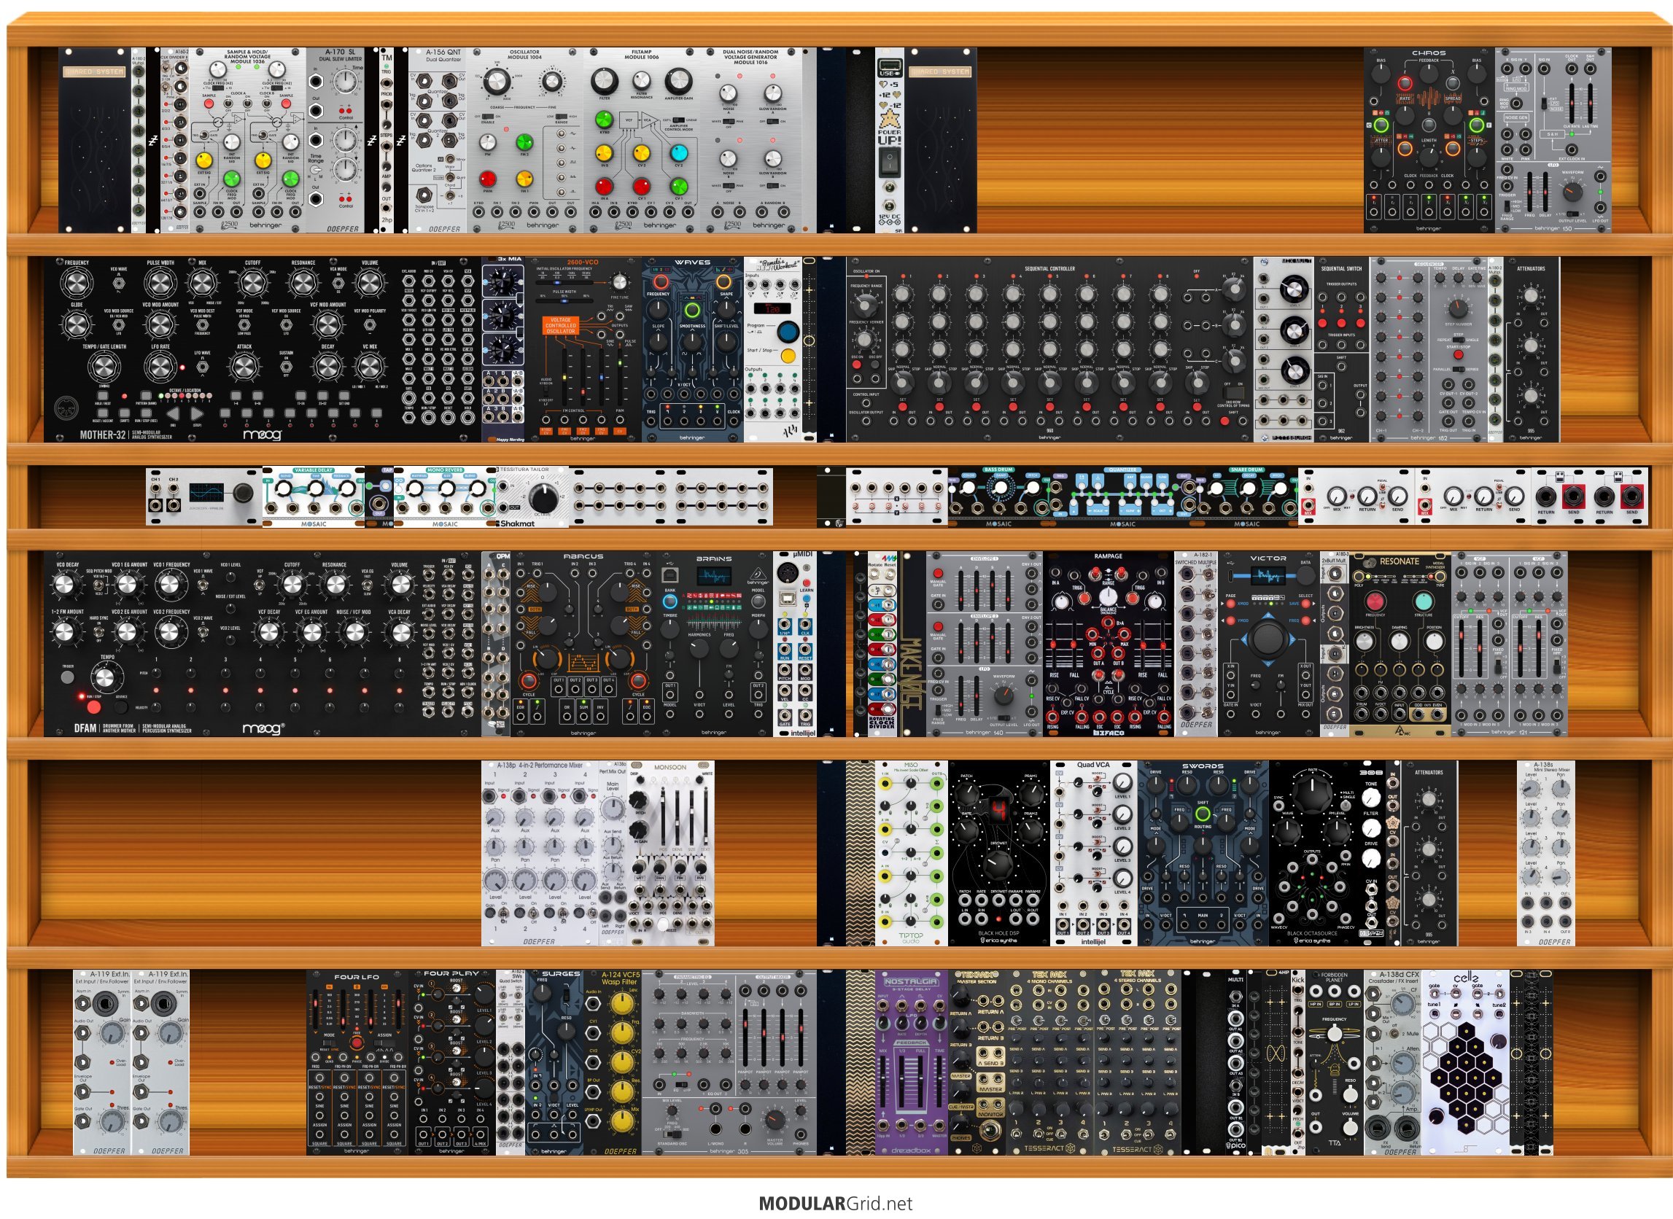Click the DFAM VCO DECAY knob
1673x1219 pixels.
pyautogui.click(x=65, y=586)
